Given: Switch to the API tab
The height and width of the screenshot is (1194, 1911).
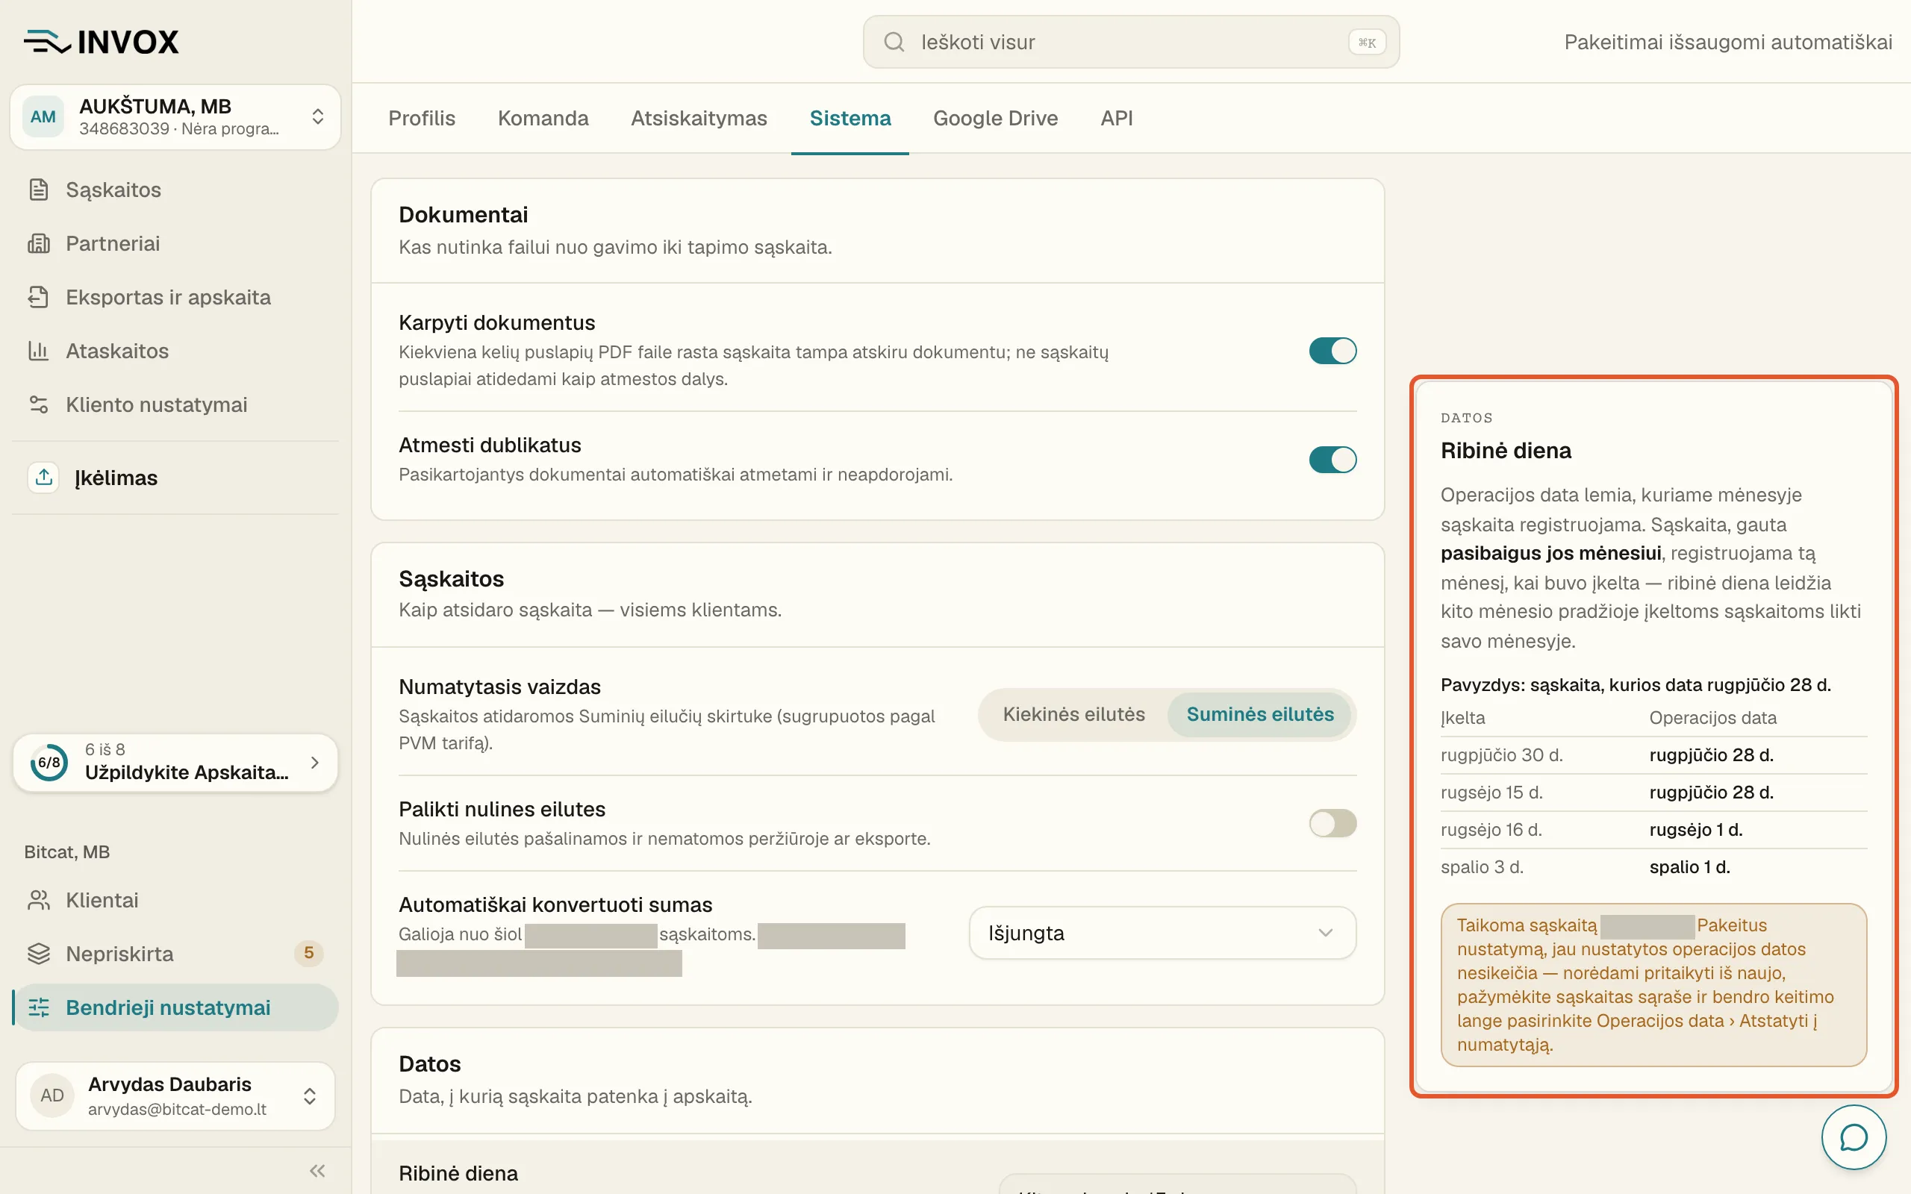Looking at the screenshot, I should coord(1117,119).
